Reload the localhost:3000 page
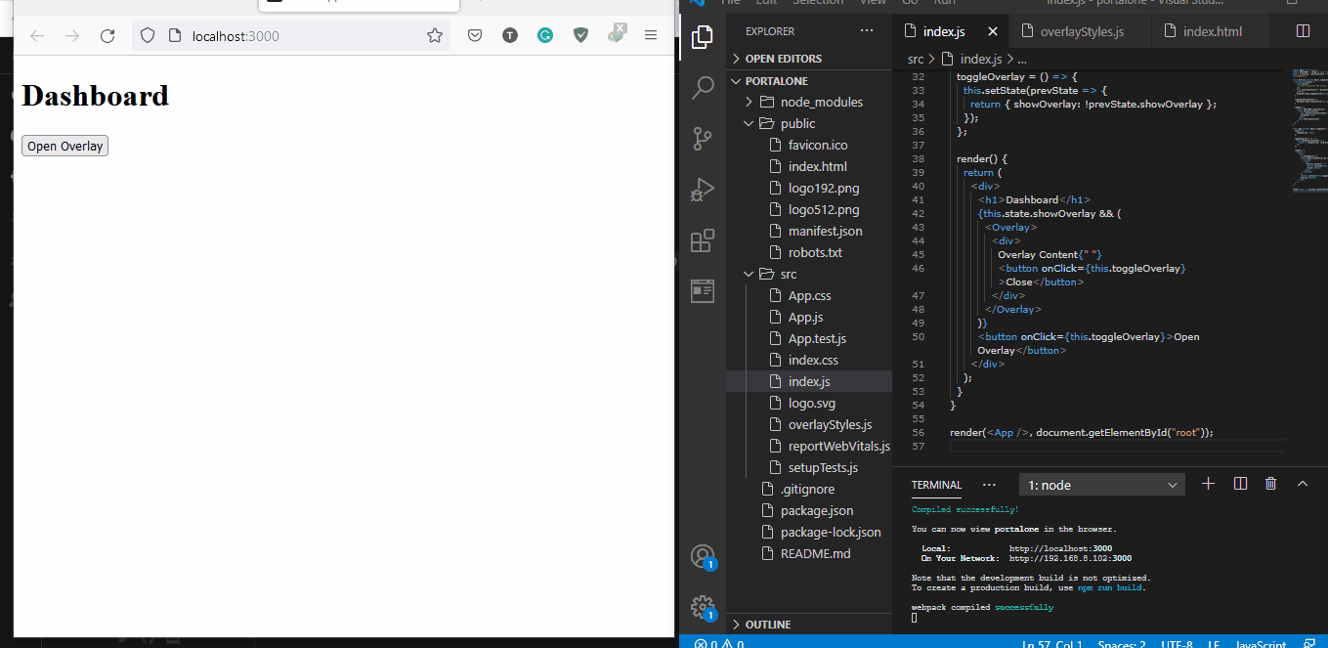 [107, 34]
